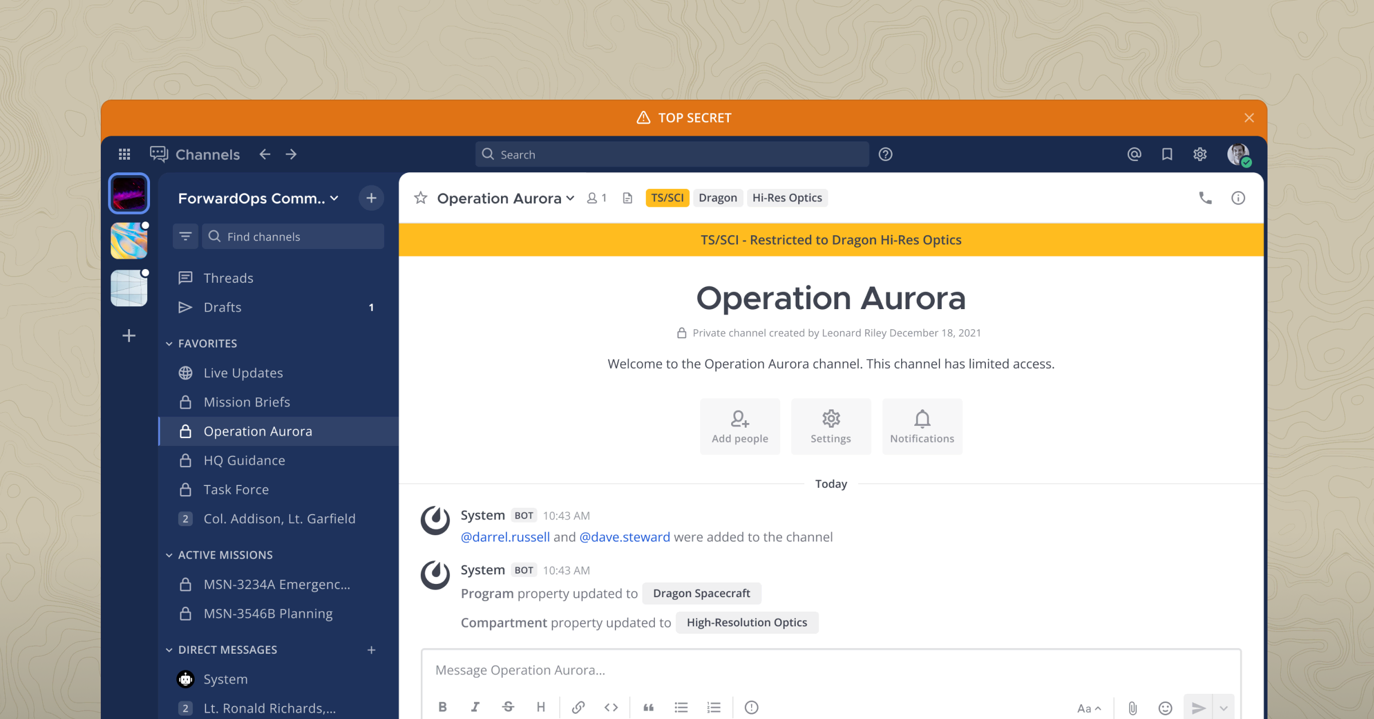This screenshot has height=719, width=1374.
Task: Open the help question mark icon
Action: [886, 154]
